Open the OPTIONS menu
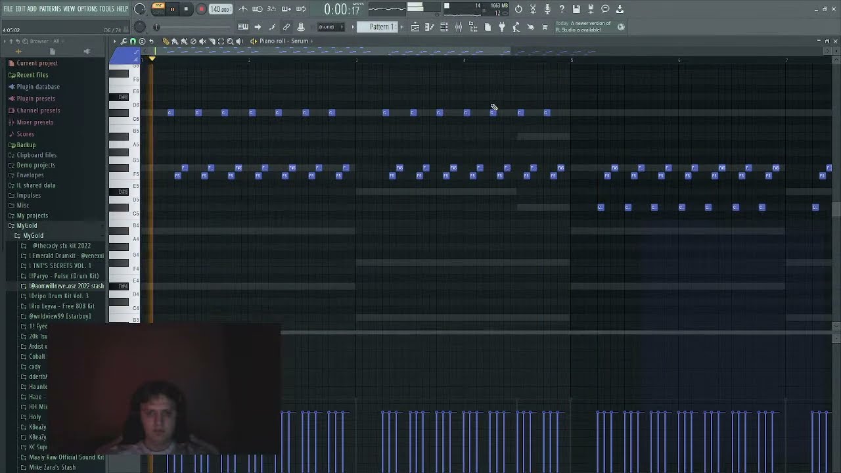 87,9
